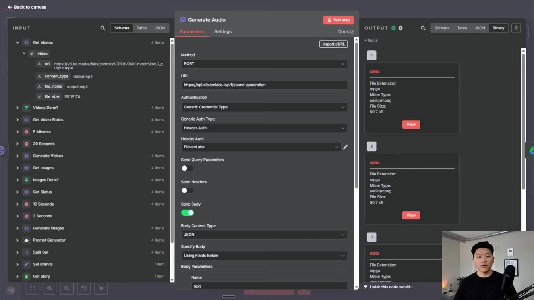Screen dimensions: 534x300
Task: Click the URL input field
Action: pyautogui.click(x=264, y=85)
